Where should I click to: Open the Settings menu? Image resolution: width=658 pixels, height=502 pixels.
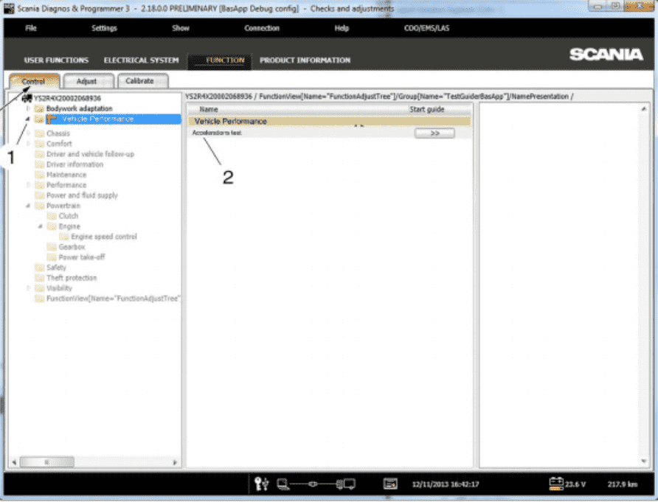pos(104,28)
